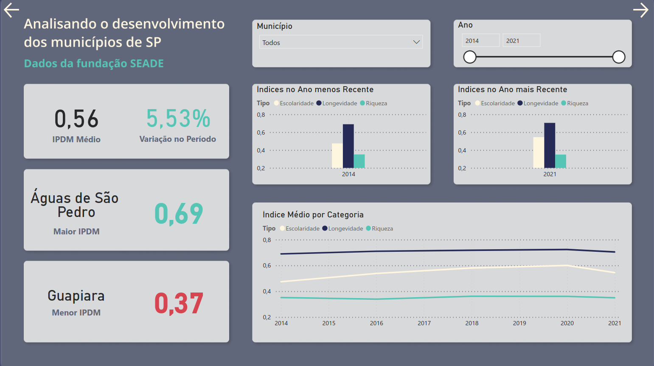
Task: Expand Município list using chevron arrow
Action: click(416, 42)
